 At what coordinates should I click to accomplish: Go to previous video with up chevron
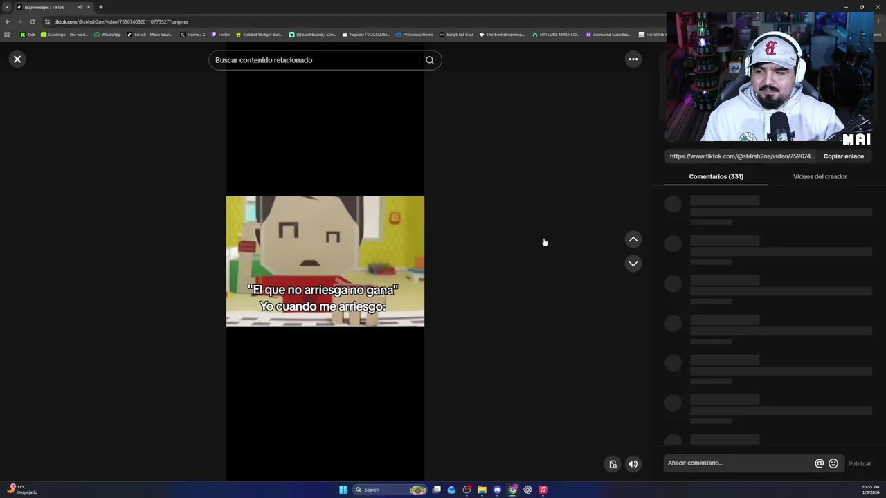click(633, 239)
